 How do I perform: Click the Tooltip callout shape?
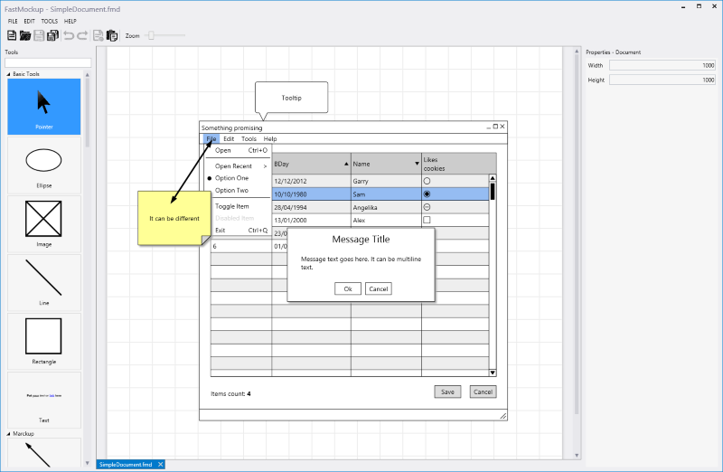[291, 98]
